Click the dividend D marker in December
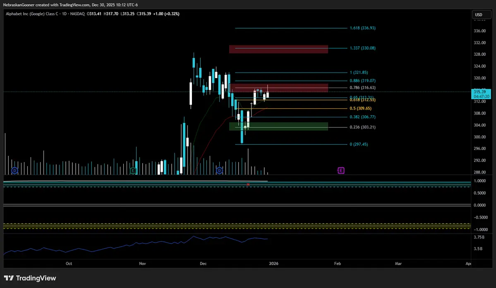This screenshot has height=288, width=496. 219,171
